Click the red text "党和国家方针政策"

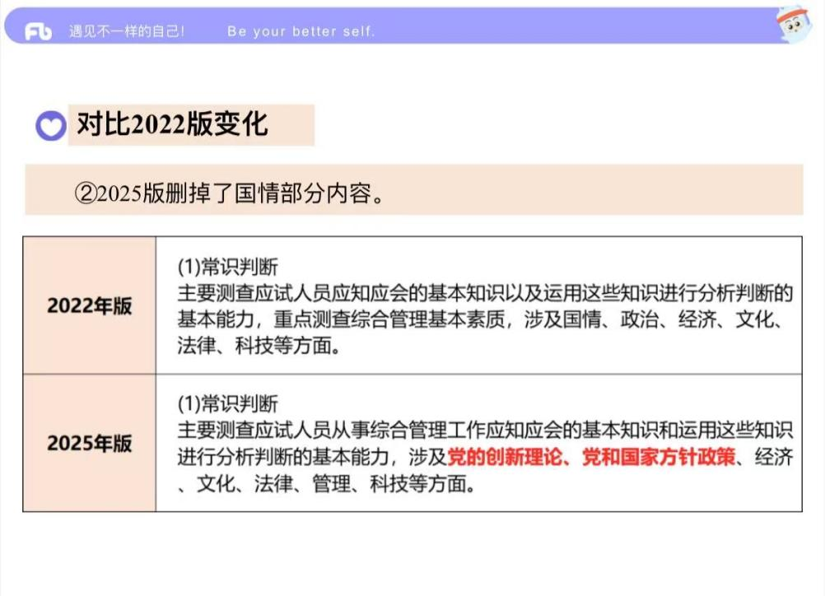658,457
